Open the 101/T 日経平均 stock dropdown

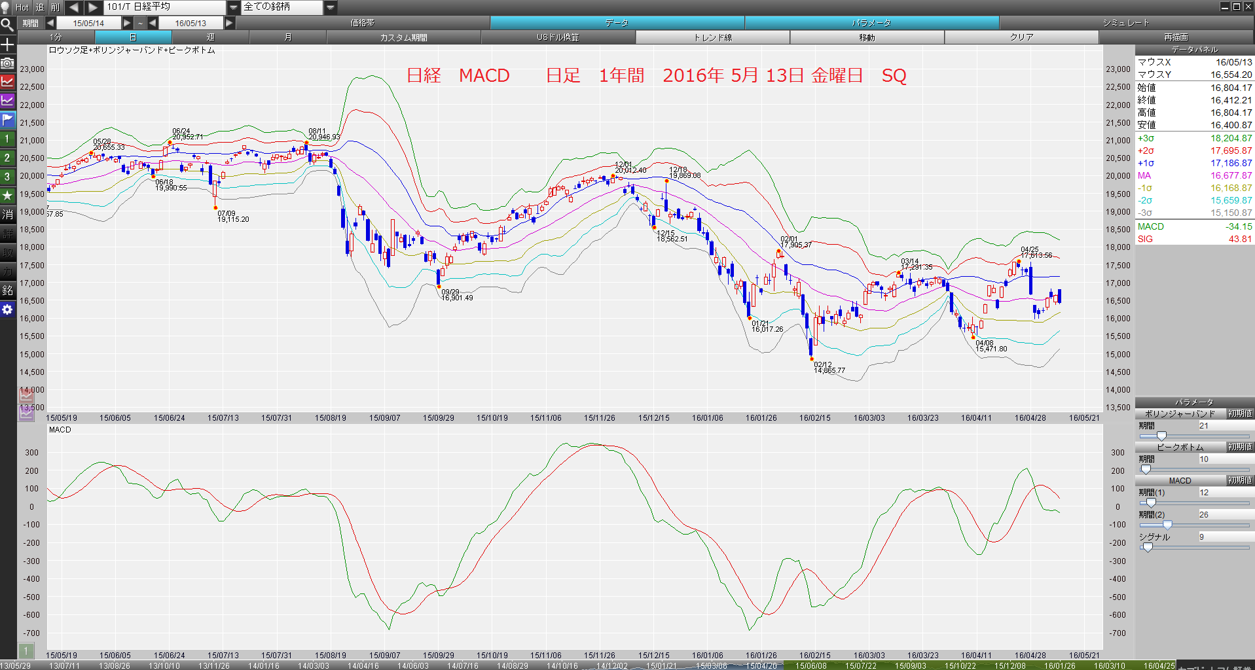[x=234, y=7]
